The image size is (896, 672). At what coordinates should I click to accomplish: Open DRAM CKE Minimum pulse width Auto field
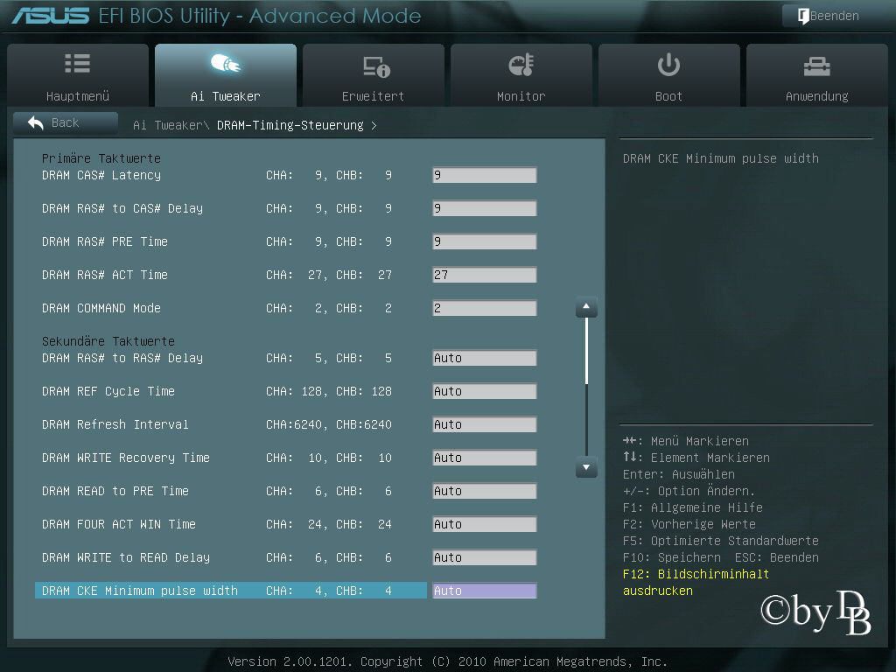point(485,591)
